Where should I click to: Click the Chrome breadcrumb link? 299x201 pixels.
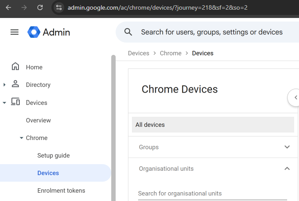[x=171, y=53]
